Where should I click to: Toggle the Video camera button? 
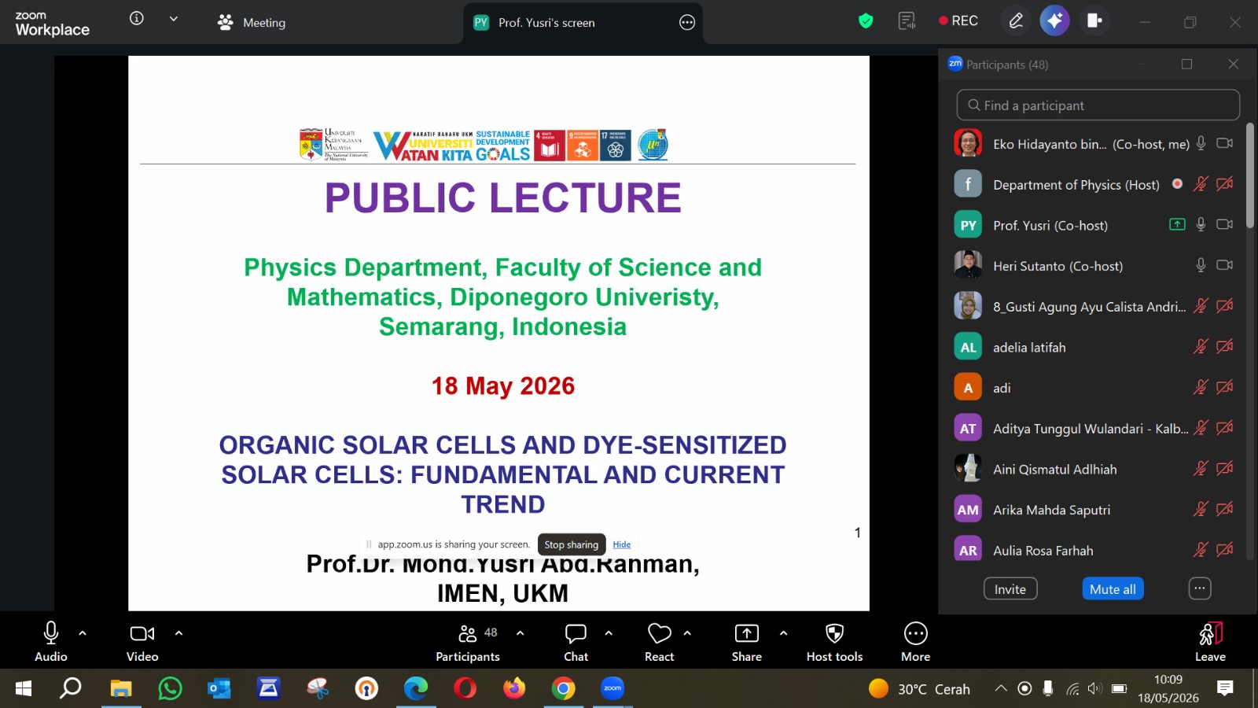coord(142,641)
